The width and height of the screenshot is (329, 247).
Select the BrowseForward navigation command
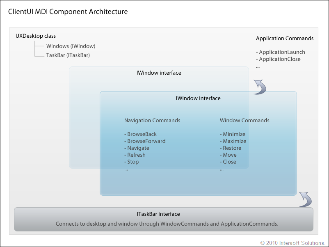click(145, 141)
